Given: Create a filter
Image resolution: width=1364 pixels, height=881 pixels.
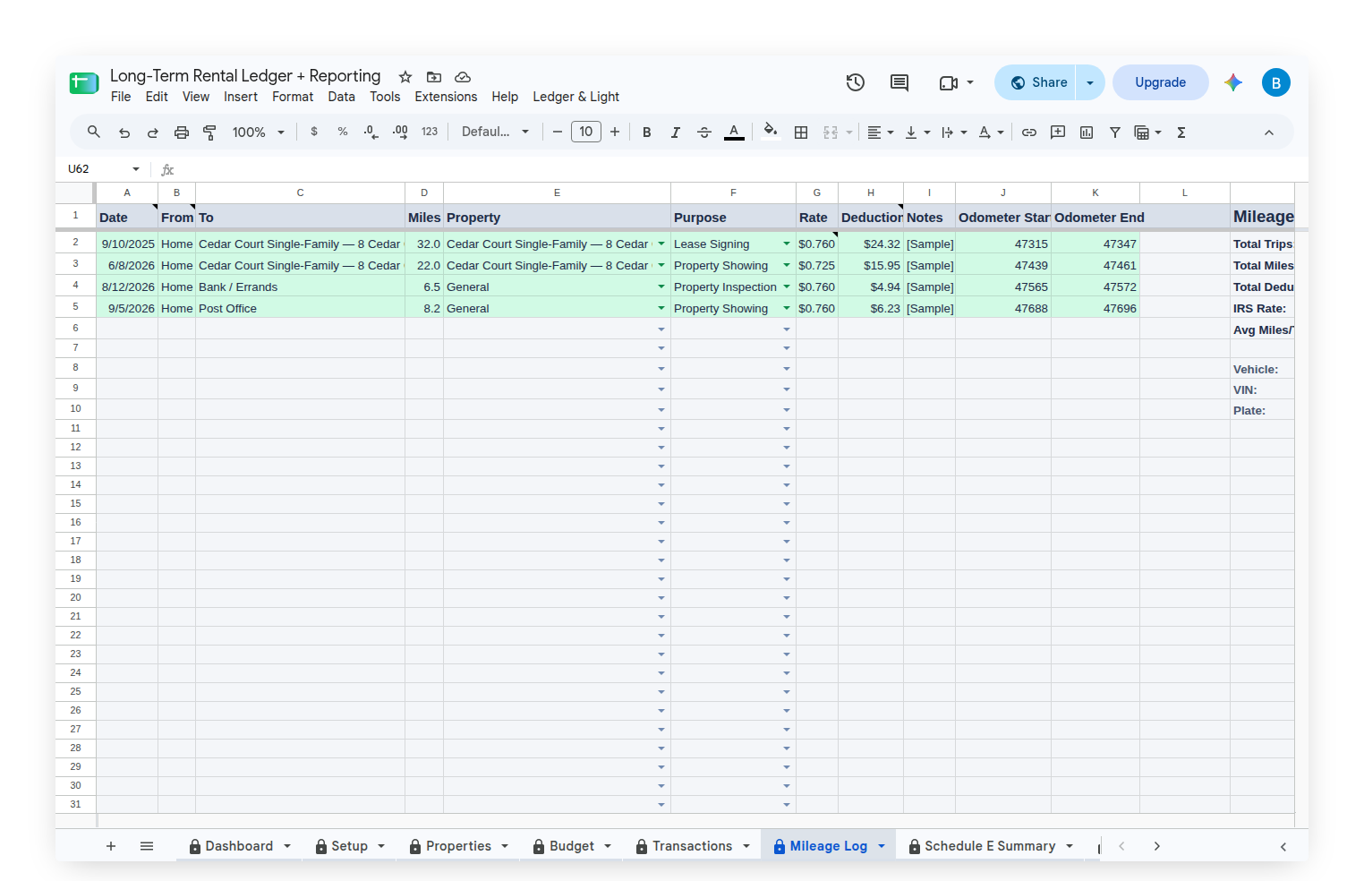Looking at the screenshot, I should point(1115,133).
